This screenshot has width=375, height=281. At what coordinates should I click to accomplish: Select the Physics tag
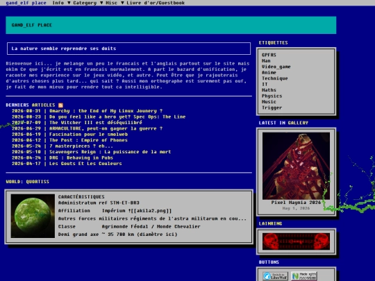[x=272, y=96]
